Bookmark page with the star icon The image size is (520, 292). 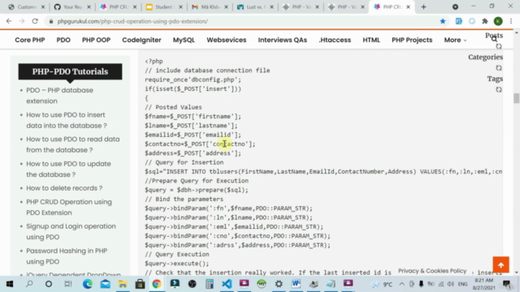coord(443,21)
